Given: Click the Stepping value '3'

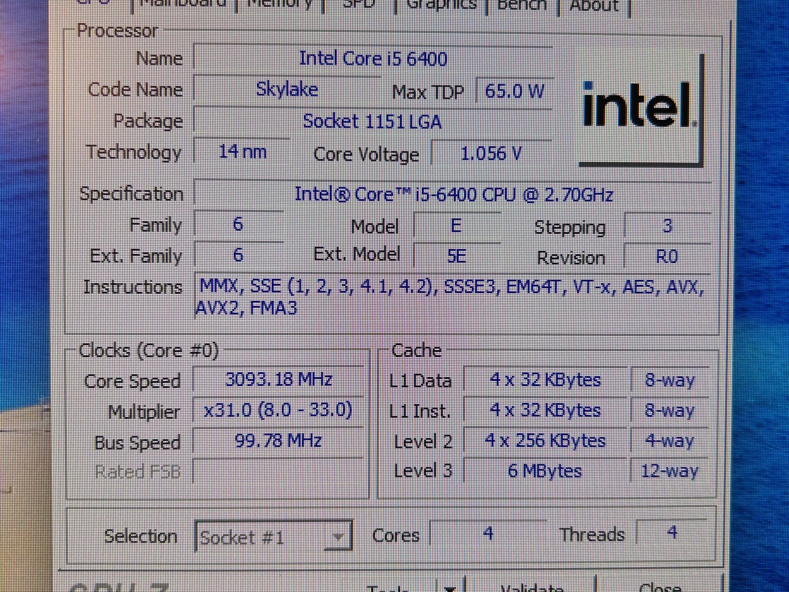Looking at the screenshot, I should coord(667,226).
